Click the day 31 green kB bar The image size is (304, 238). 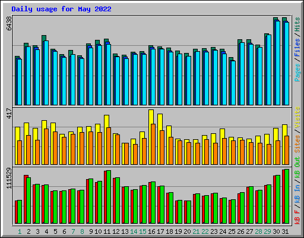[287, 196]
